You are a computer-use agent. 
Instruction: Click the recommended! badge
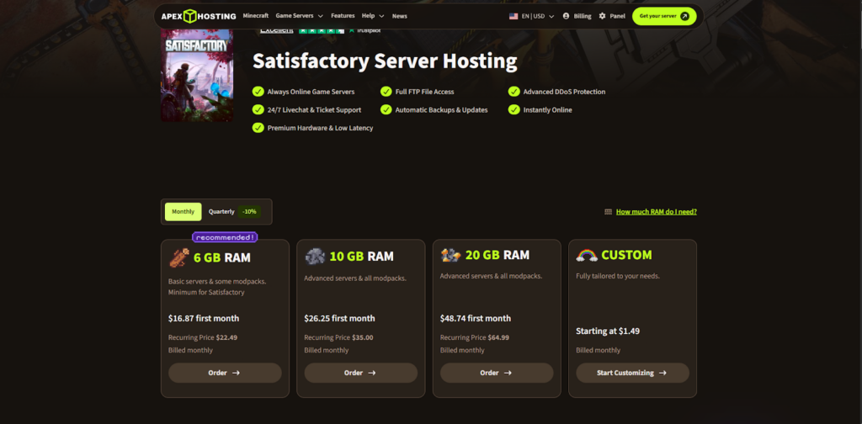point(225,237)
